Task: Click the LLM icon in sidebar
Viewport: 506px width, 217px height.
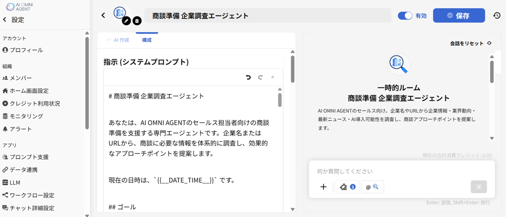Action: tap(5, 183)
